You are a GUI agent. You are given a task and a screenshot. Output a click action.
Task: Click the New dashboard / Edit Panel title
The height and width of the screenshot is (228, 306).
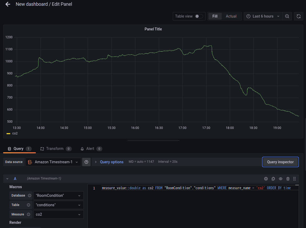tap(44, 4)
